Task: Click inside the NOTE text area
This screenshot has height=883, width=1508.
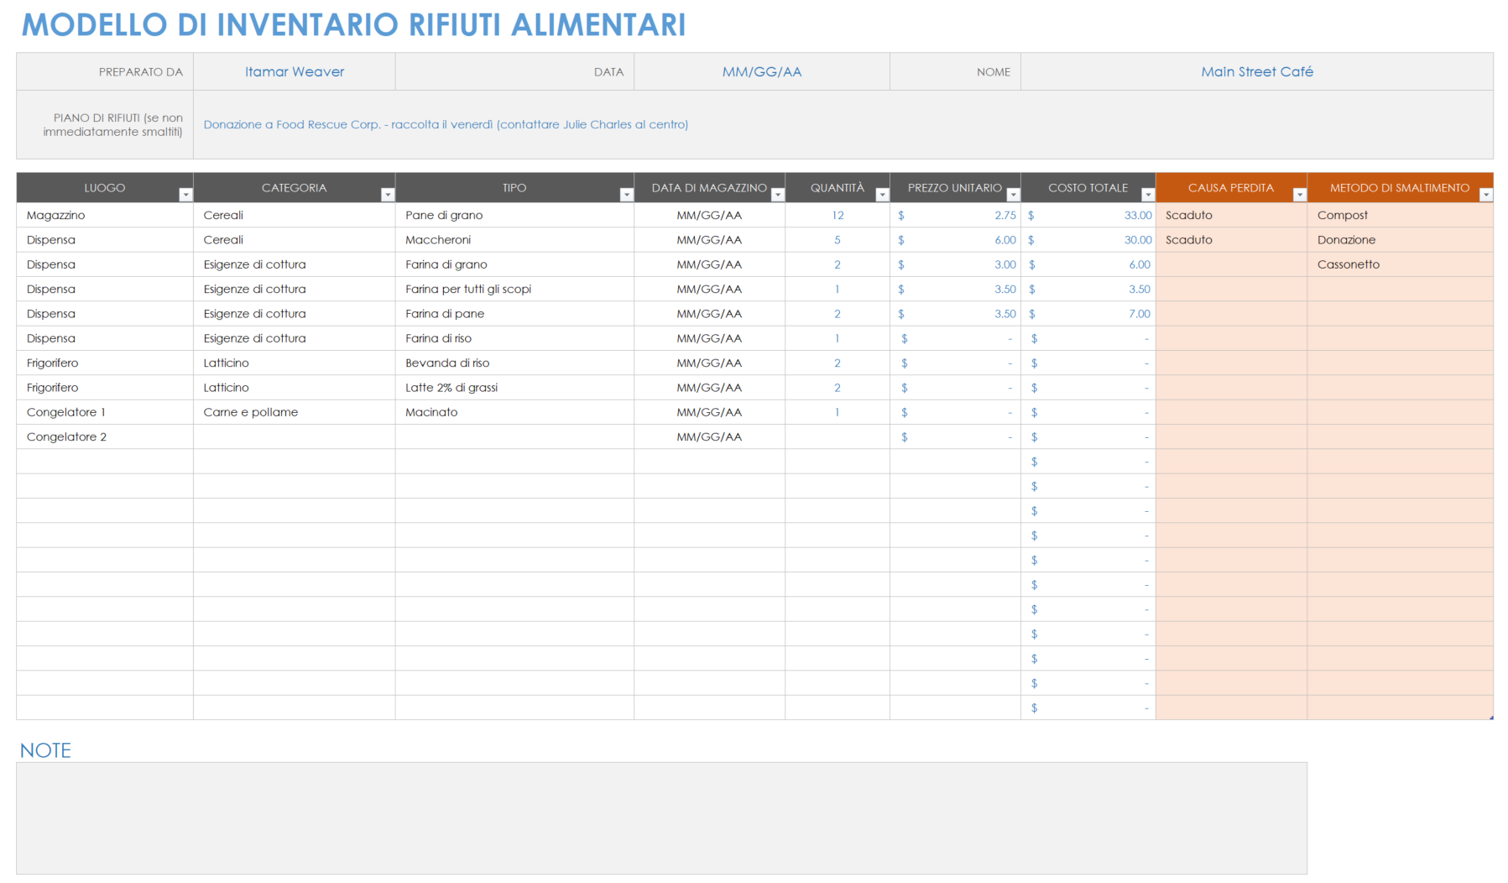Action: click(x=661, y=818)
